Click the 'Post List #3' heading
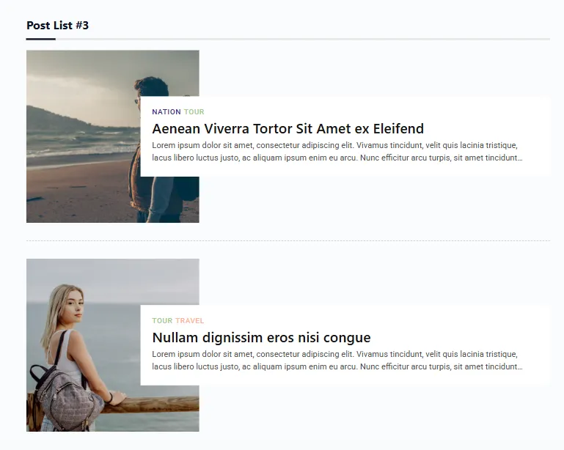Image resolution: width=564 pixels, height=450 pixels. coord(57,25)
